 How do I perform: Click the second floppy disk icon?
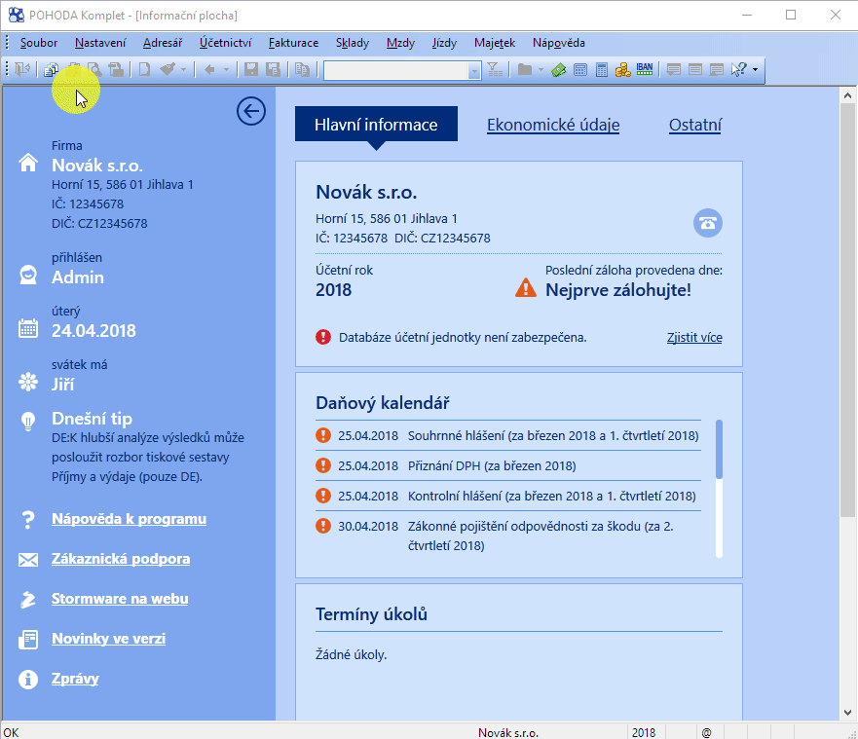273,69
